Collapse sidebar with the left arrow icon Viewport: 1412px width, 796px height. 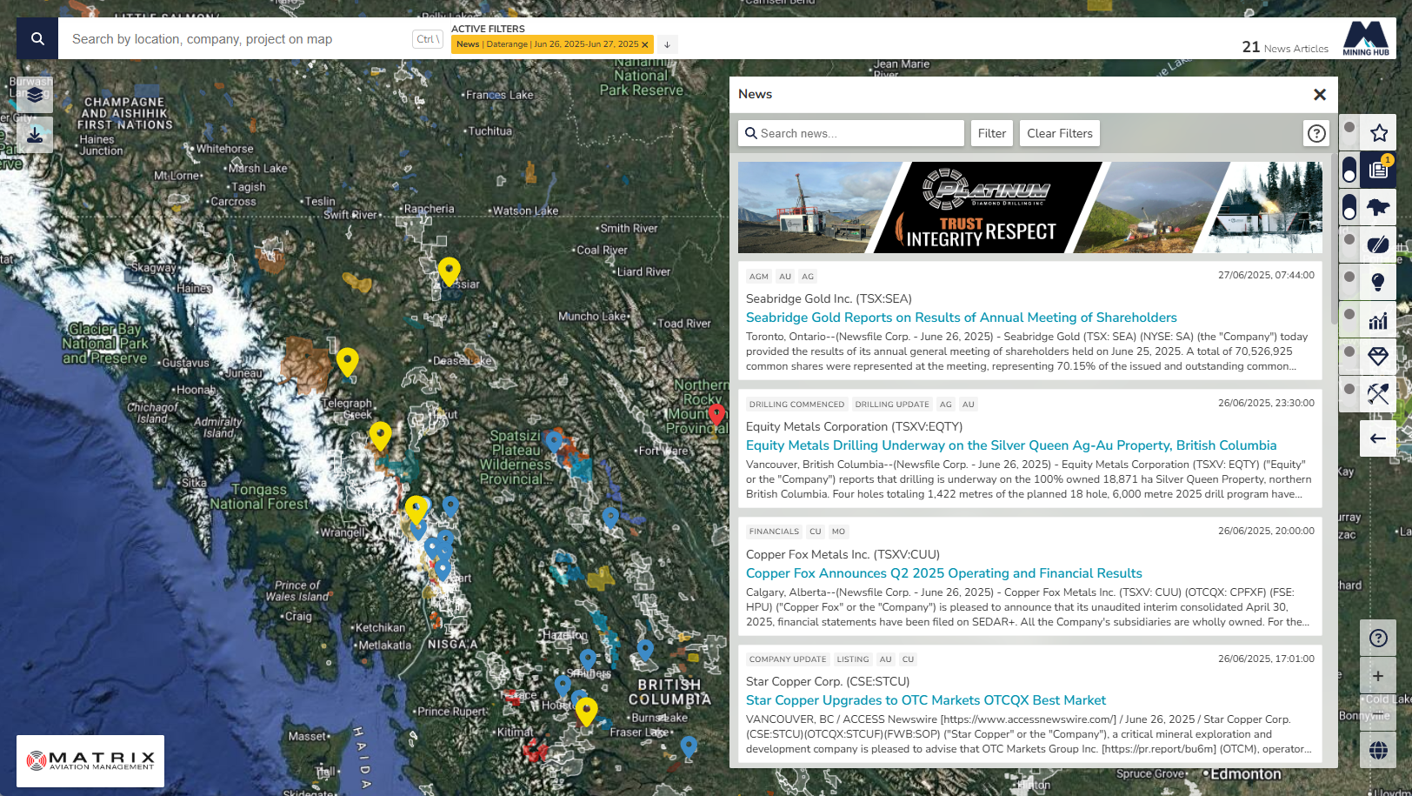(x=1378, y=438)
